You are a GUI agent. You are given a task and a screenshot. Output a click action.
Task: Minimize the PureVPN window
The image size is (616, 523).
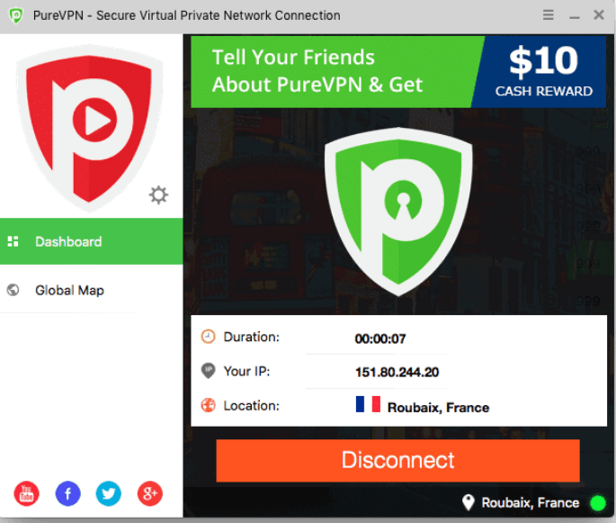point(575,17)
